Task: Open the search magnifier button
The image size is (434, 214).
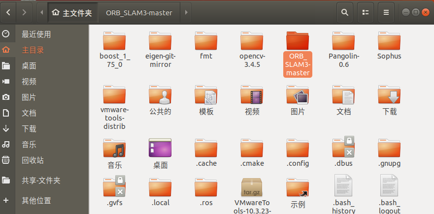Action: [x=345, y=12]
